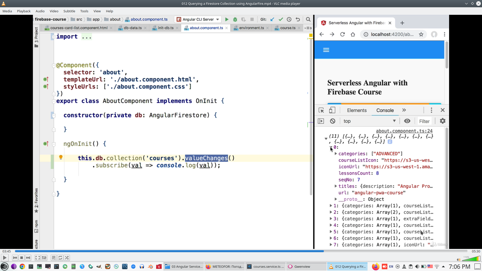Click the stop playback button
Image resolution: width=482 pixels, height=271 pixels.
pyautogui.click(x=22, y=258)
